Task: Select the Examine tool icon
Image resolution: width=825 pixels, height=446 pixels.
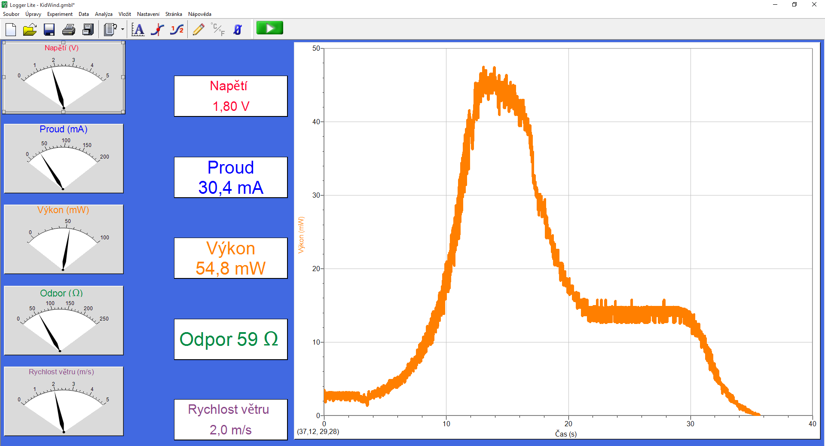Action: pos(158,29)
